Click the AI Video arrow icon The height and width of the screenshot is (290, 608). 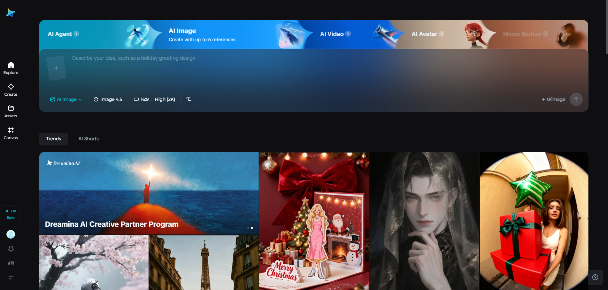(x=348, y=34)
